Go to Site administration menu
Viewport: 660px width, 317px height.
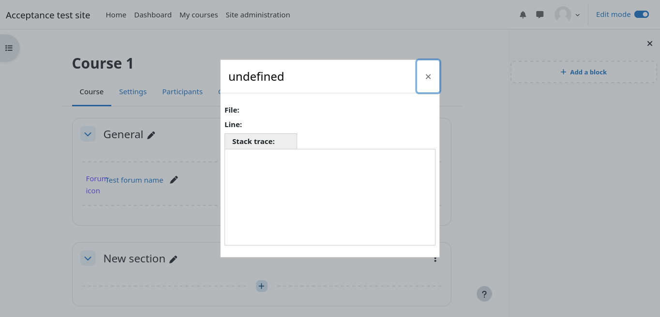(x=257, y=15)
